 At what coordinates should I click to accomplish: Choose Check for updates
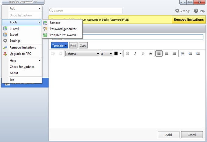[22, 67]
